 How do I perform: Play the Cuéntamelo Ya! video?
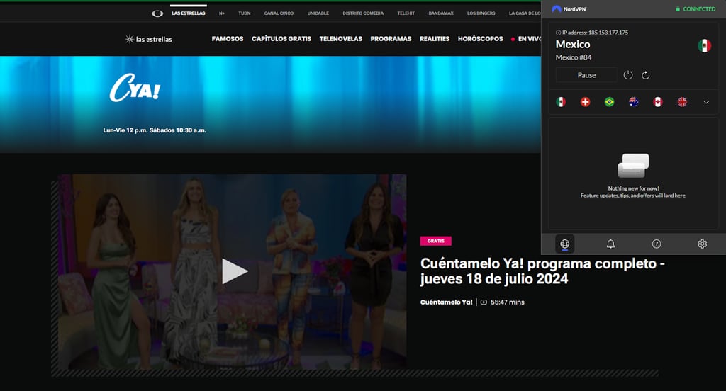tap(234, 271)
